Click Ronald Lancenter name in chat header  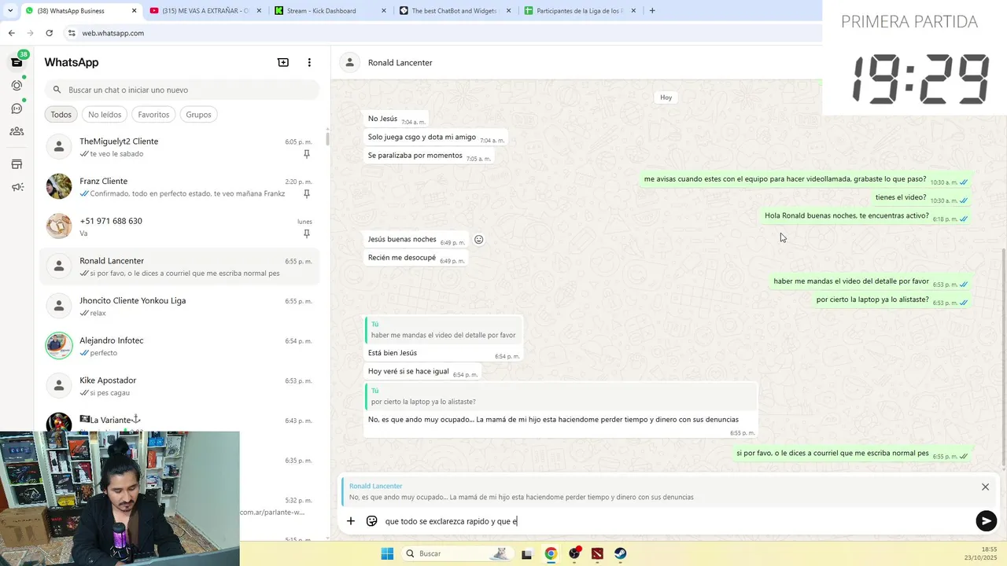point(400,62)
